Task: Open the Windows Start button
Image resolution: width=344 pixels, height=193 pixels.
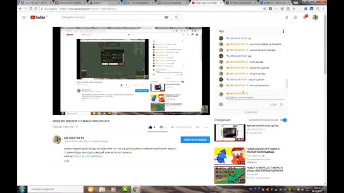Action: (x=22, y=189)
